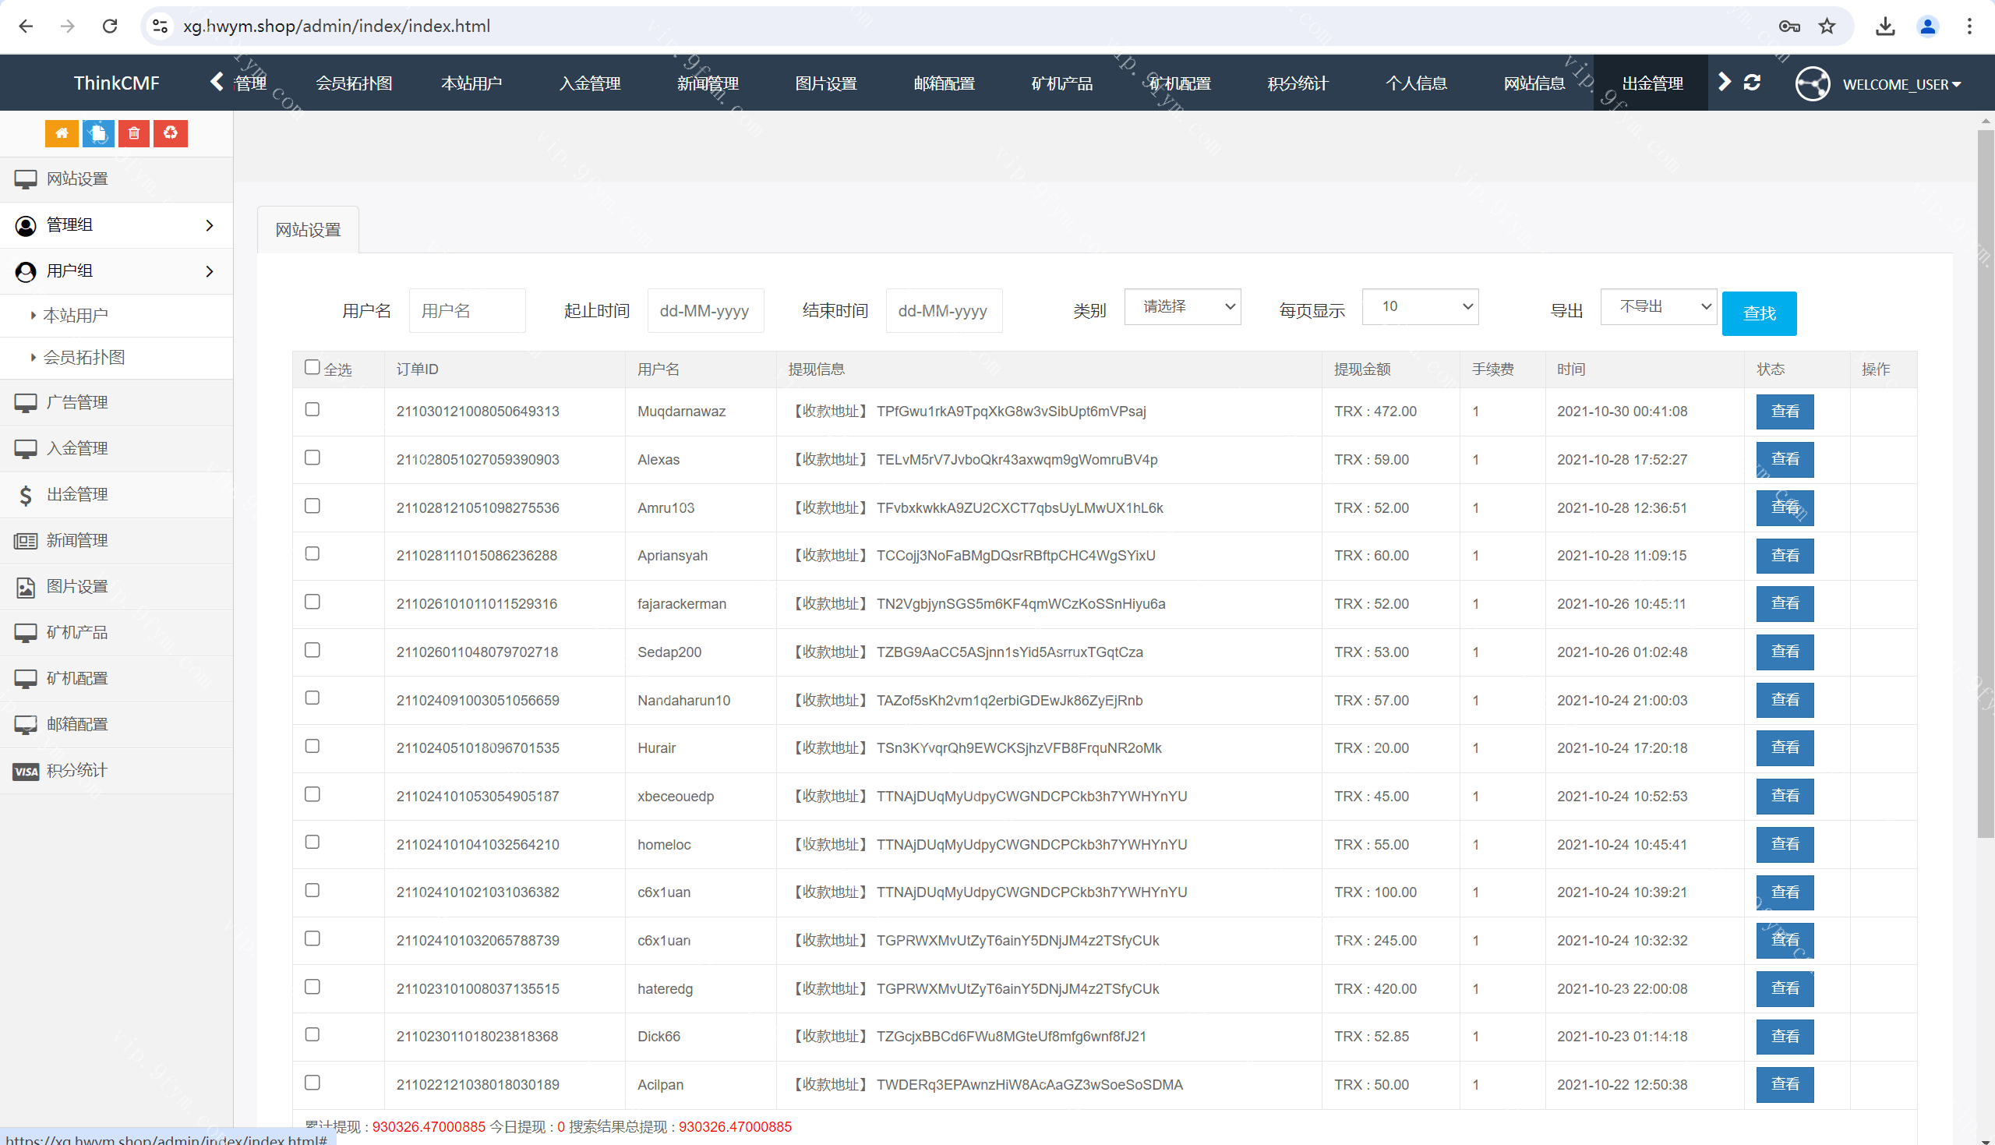
Task: Click the red trash bin icon button
Action: [x=134, y=133]
